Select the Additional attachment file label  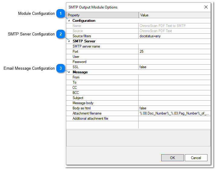90,118
